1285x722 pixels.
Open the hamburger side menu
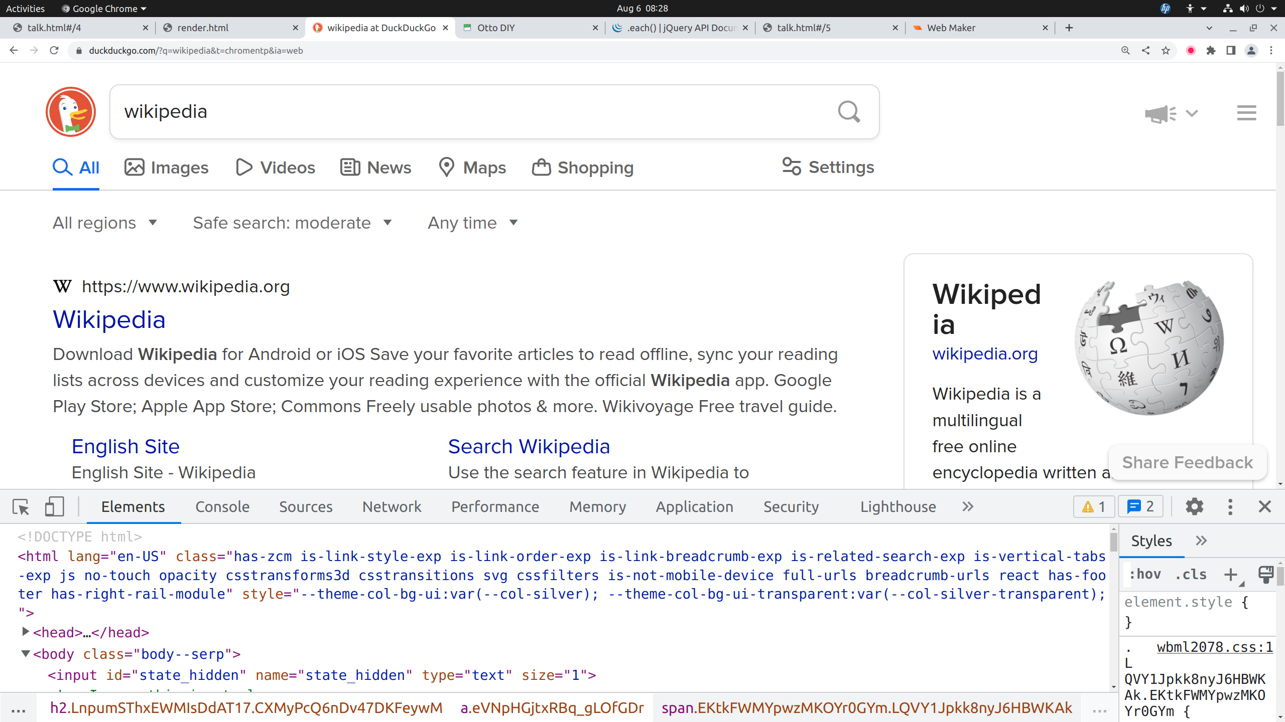(x=1246, y=113)
